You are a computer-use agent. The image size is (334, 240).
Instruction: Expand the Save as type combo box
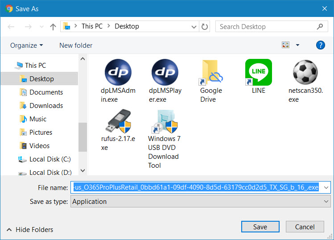[x=326, y=202]
